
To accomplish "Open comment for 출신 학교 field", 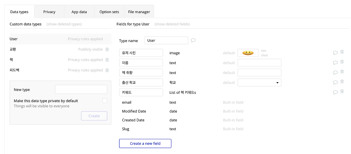I will [x=335, y=82].
